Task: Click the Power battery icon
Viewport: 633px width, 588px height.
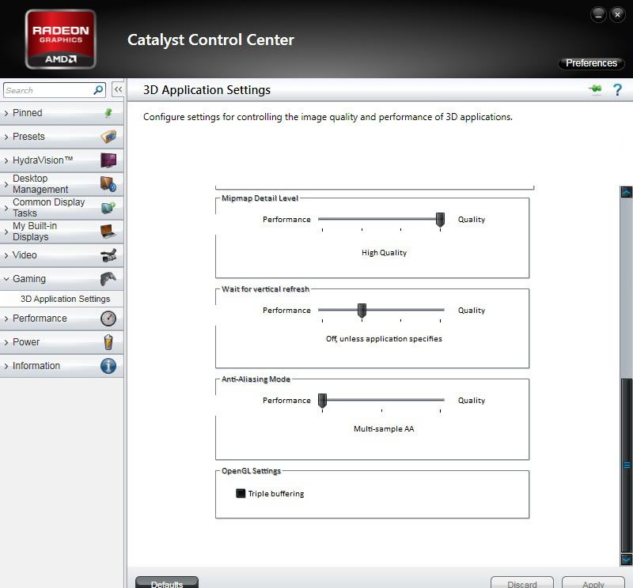Action: pyautogui.click(x=108, y=342)
